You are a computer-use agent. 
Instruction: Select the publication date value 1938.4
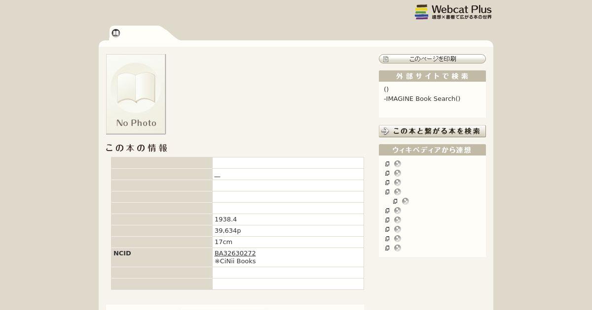tap(225, 219)
